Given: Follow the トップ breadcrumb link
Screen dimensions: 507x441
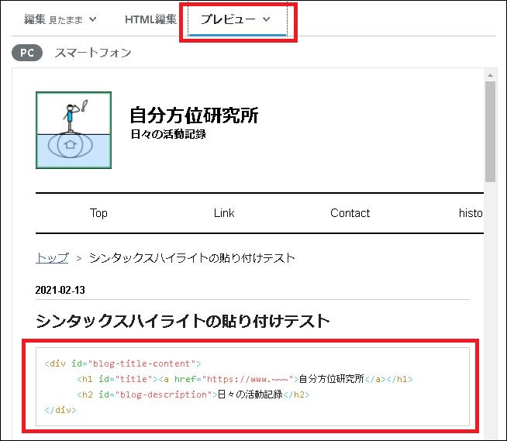Looking at the screenshot, I should (x=52, y=258).
